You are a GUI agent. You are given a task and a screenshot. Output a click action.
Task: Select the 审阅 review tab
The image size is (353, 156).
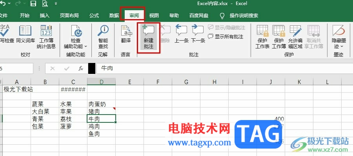coord(134,16)
